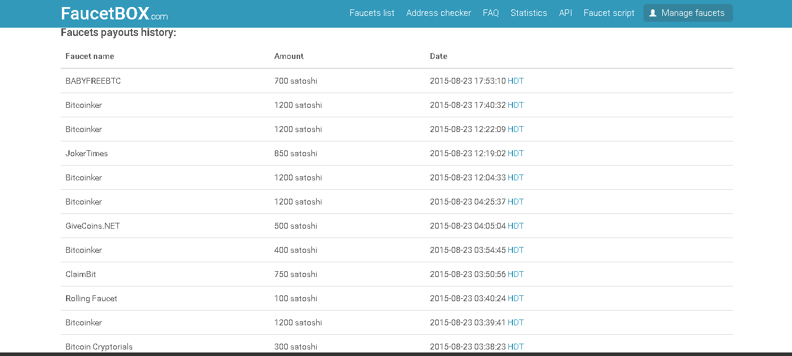Image resolution: width=792 pixels, height=356 pixels.
Task: Click 1200 satoshi in the 03:39:41 row
Action: point(298,322)
